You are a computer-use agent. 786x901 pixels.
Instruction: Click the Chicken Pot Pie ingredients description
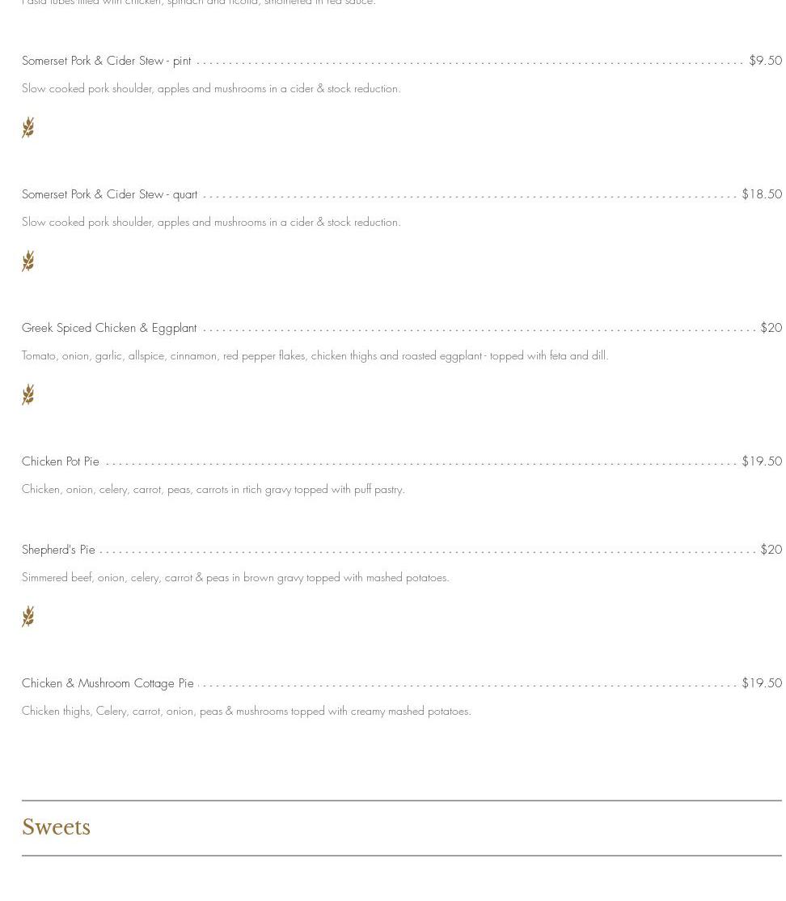213,490
